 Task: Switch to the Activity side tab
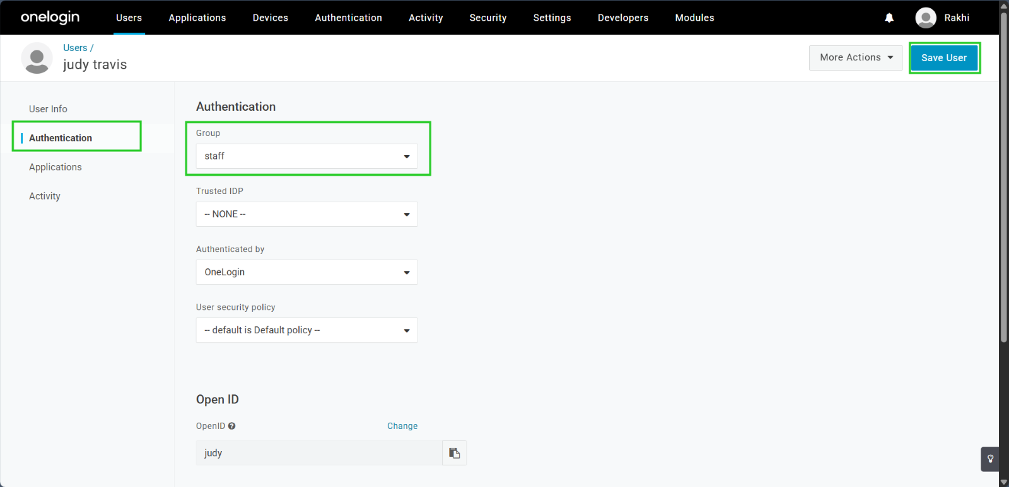(x=45, y=196)
